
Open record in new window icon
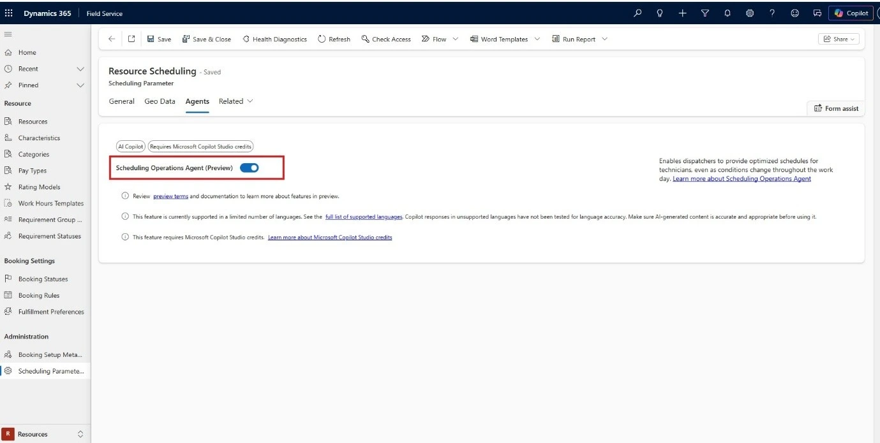tap(131, 39)
